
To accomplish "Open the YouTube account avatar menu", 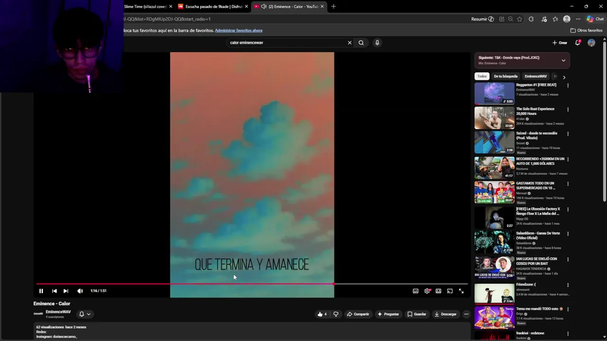I will tap(591, 43).
